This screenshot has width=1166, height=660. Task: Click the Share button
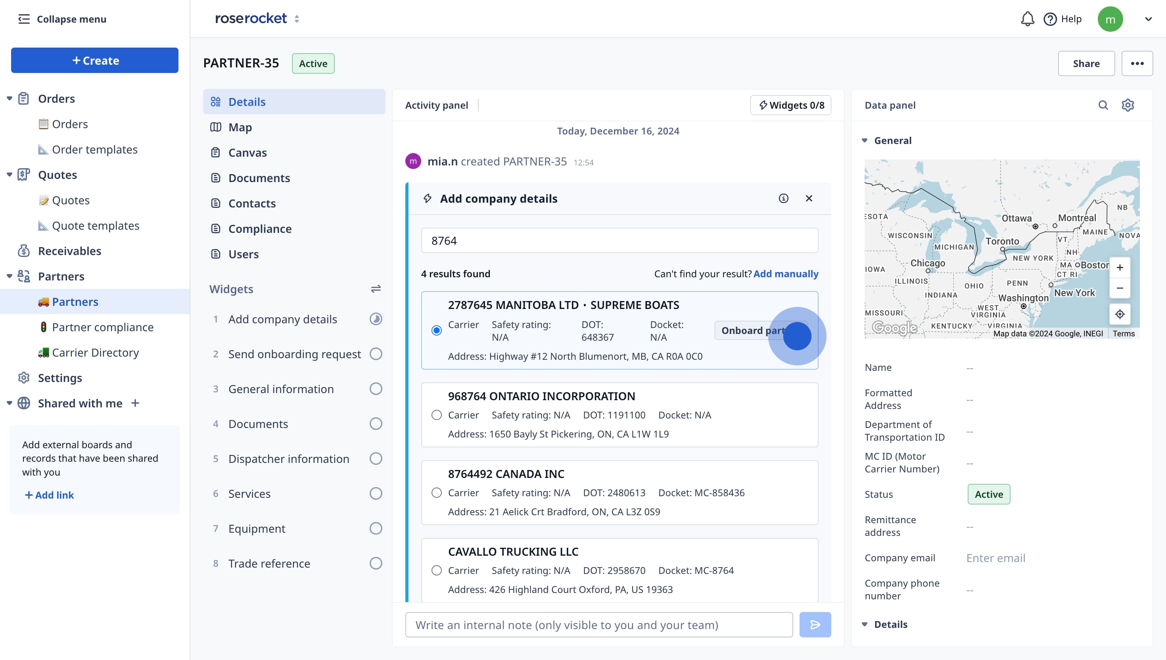click(1086, 63)
